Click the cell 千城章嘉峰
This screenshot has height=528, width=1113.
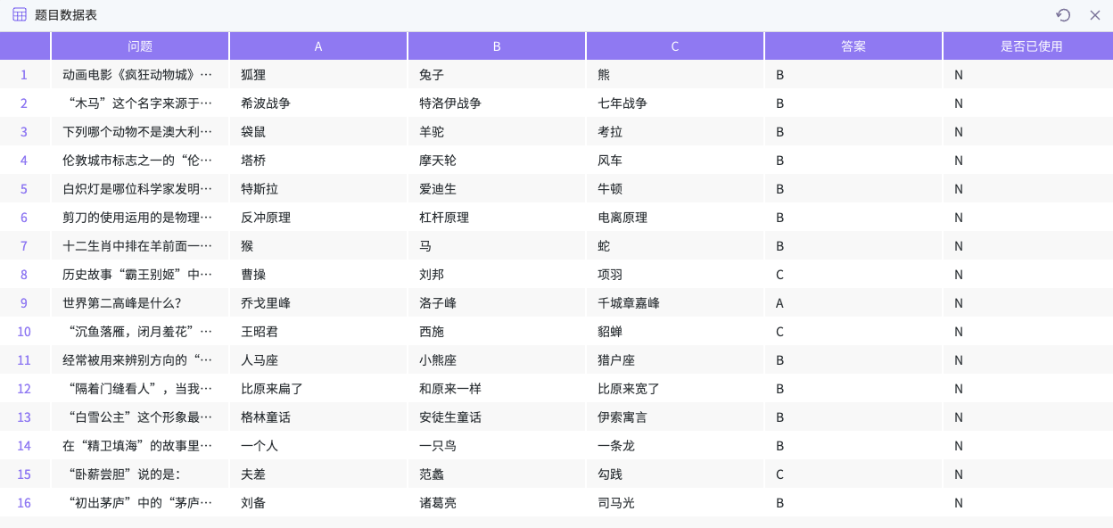tap(675, 303)
